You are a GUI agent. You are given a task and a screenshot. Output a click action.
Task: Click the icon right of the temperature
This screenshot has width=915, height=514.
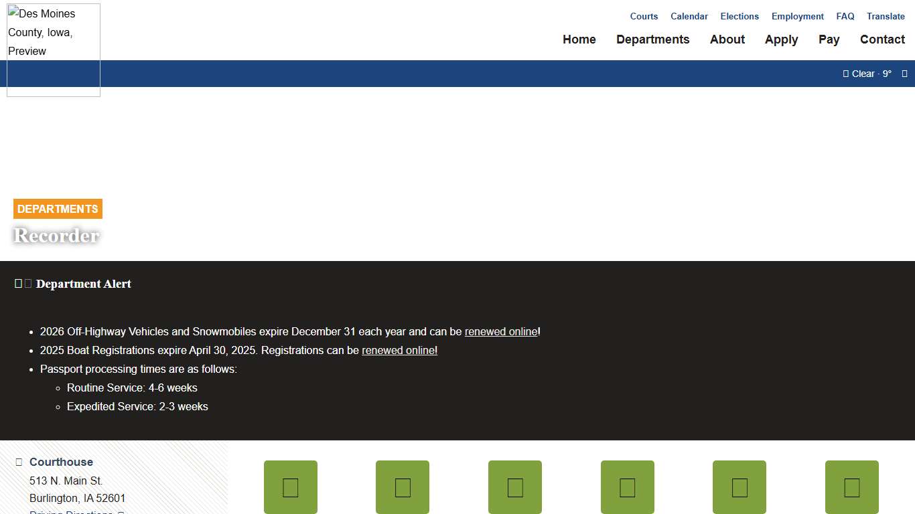click(904, 74)
